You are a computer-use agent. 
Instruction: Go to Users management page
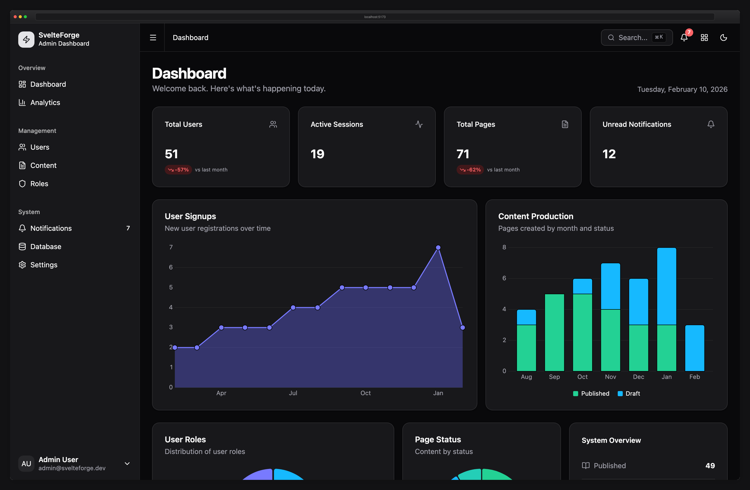coord(75,147)
